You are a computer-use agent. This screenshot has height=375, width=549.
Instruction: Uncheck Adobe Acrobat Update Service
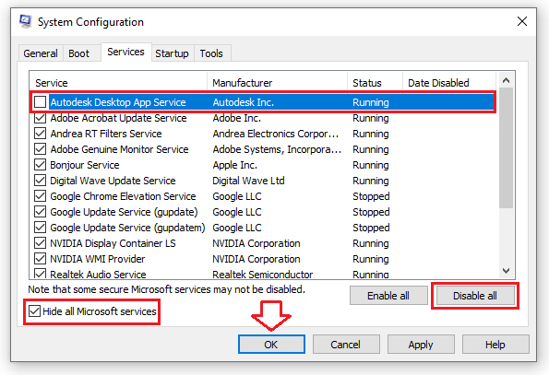pos(40,118)
